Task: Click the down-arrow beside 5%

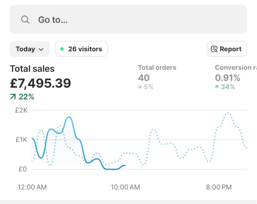Action: coord(139,87)
